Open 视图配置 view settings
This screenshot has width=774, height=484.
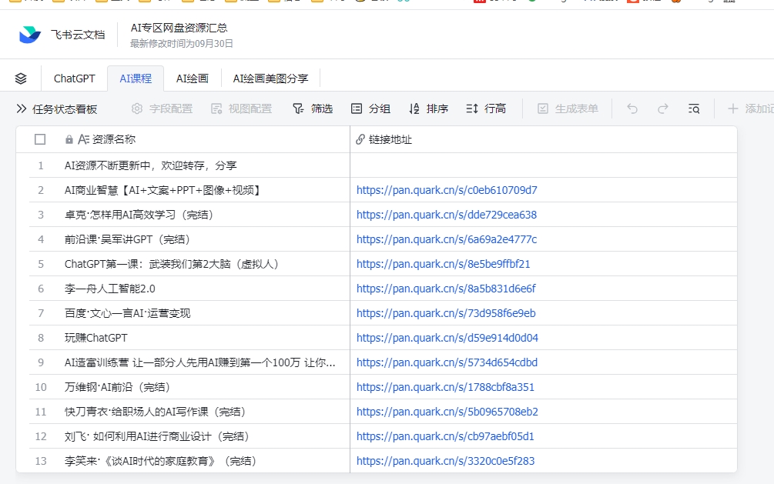241,108
